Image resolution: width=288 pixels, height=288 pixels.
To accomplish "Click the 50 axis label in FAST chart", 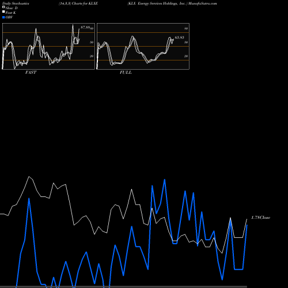I will click(x=92, y=42).
